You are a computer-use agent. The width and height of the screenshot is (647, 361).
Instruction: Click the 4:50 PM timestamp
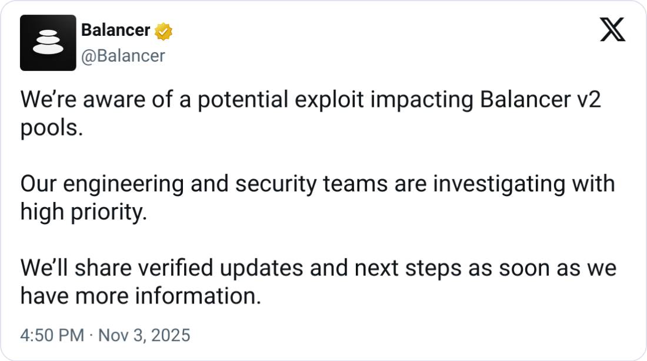pos(52,335)
